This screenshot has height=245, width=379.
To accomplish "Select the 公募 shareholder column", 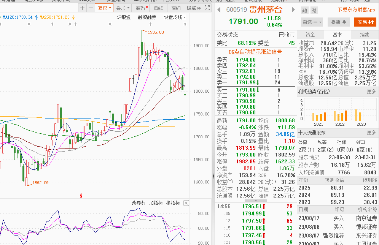I will tap(303, 142).
